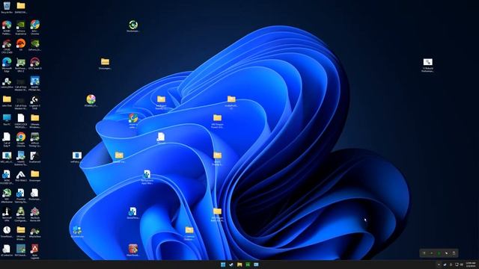The width and height of the screenshot is (479, 269).
Task: Open the white checkmark taskbar app
Action: pyautogui.click(x=231, y=265)
